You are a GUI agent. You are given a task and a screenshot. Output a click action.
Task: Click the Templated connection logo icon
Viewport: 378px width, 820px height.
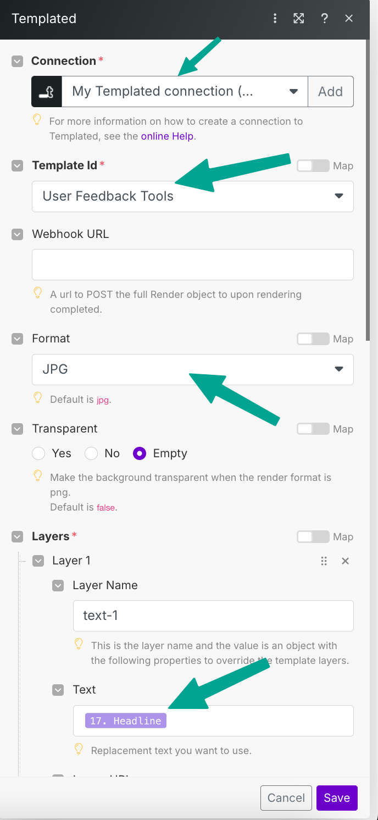coord(47,91)
